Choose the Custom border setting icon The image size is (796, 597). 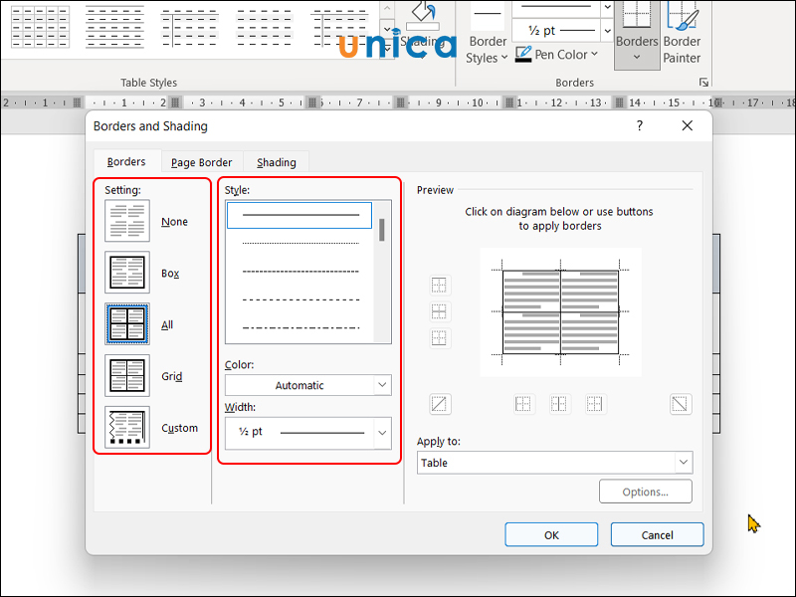(x=127, y=428)
